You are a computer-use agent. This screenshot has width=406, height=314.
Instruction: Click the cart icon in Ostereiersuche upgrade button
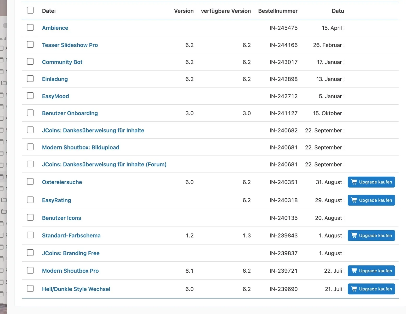354,182
